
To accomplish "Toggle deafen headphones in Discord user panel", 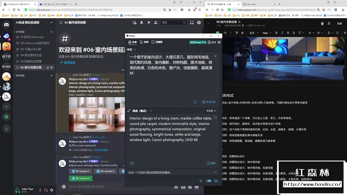I will coord(46,190).
